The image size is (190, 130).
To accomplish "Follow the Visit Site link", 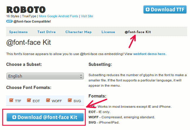I will click(x=87, y=16).
